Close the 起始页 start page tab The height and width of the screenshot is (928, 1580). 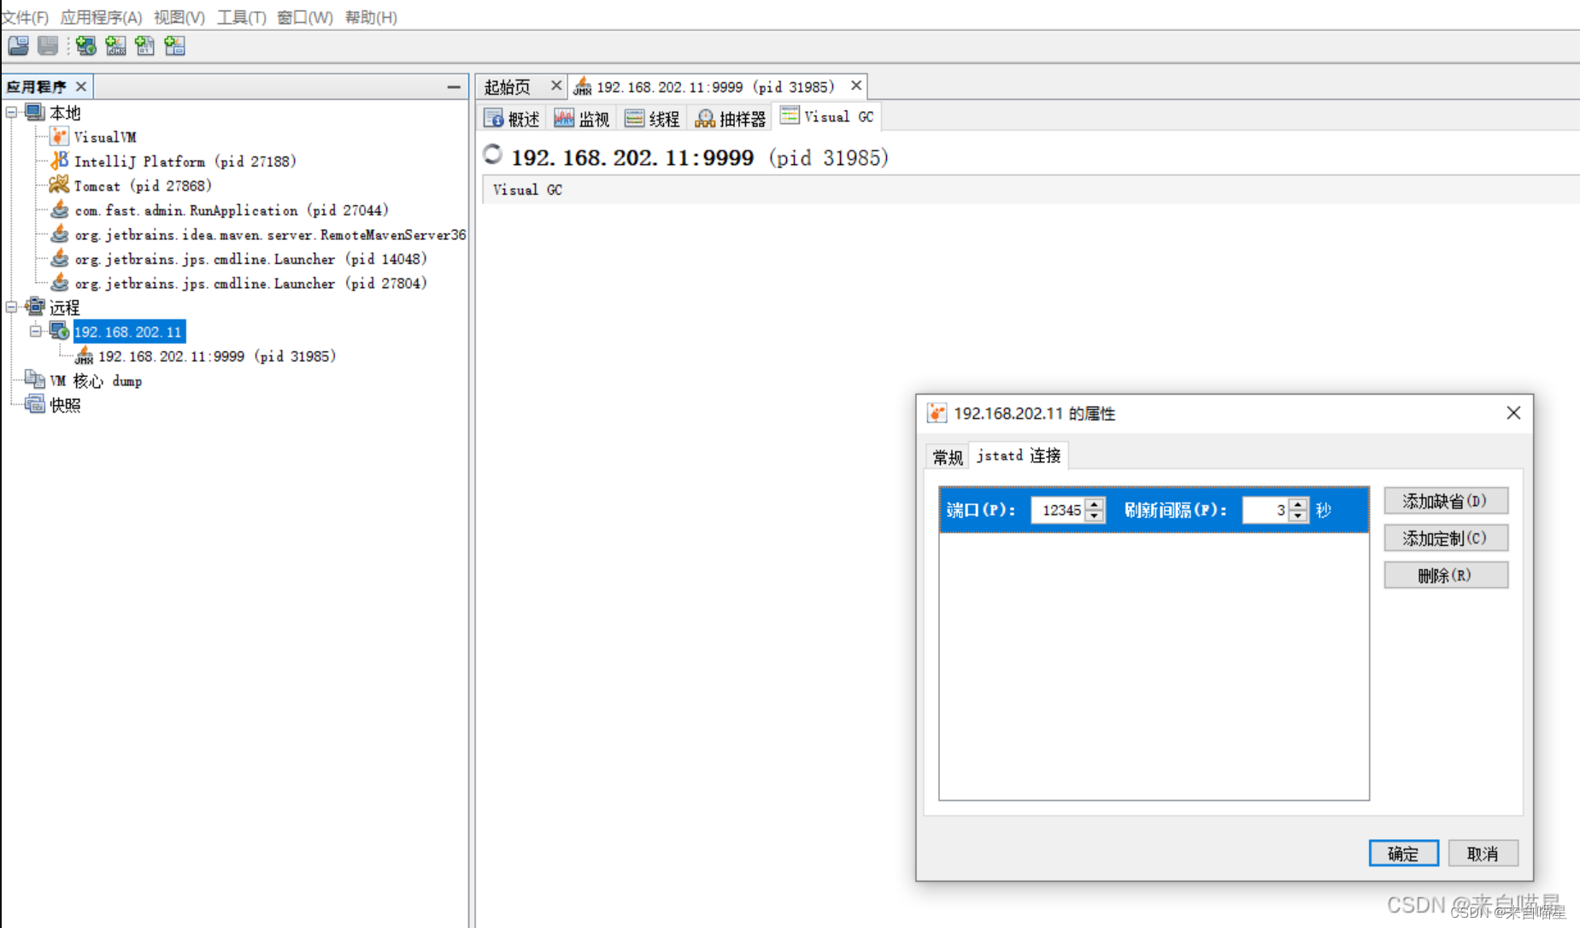pos(556,85)
